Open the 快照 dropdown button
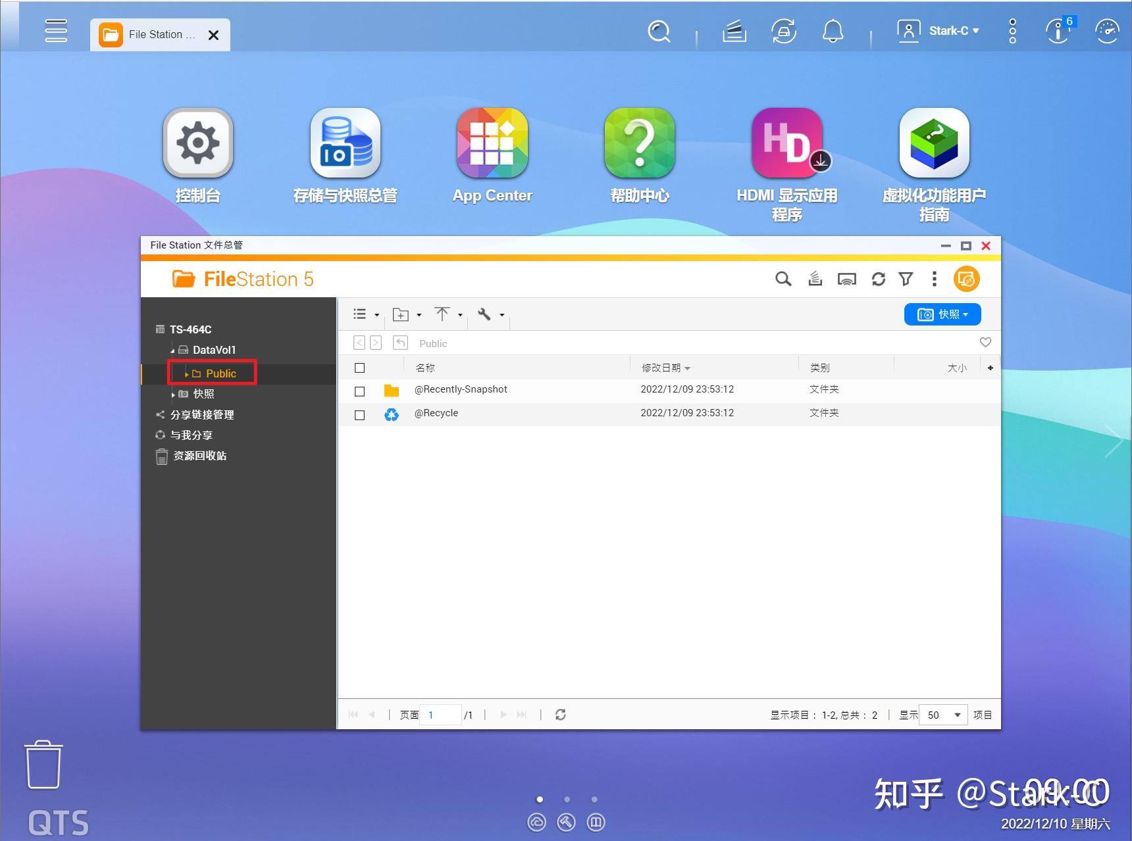This screenshot has height=841, width=1132. tap(942, 314)
